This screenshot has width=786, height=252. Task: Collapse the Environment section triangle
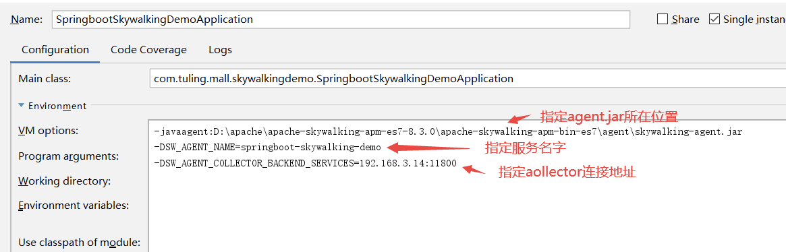click(20, 106)
